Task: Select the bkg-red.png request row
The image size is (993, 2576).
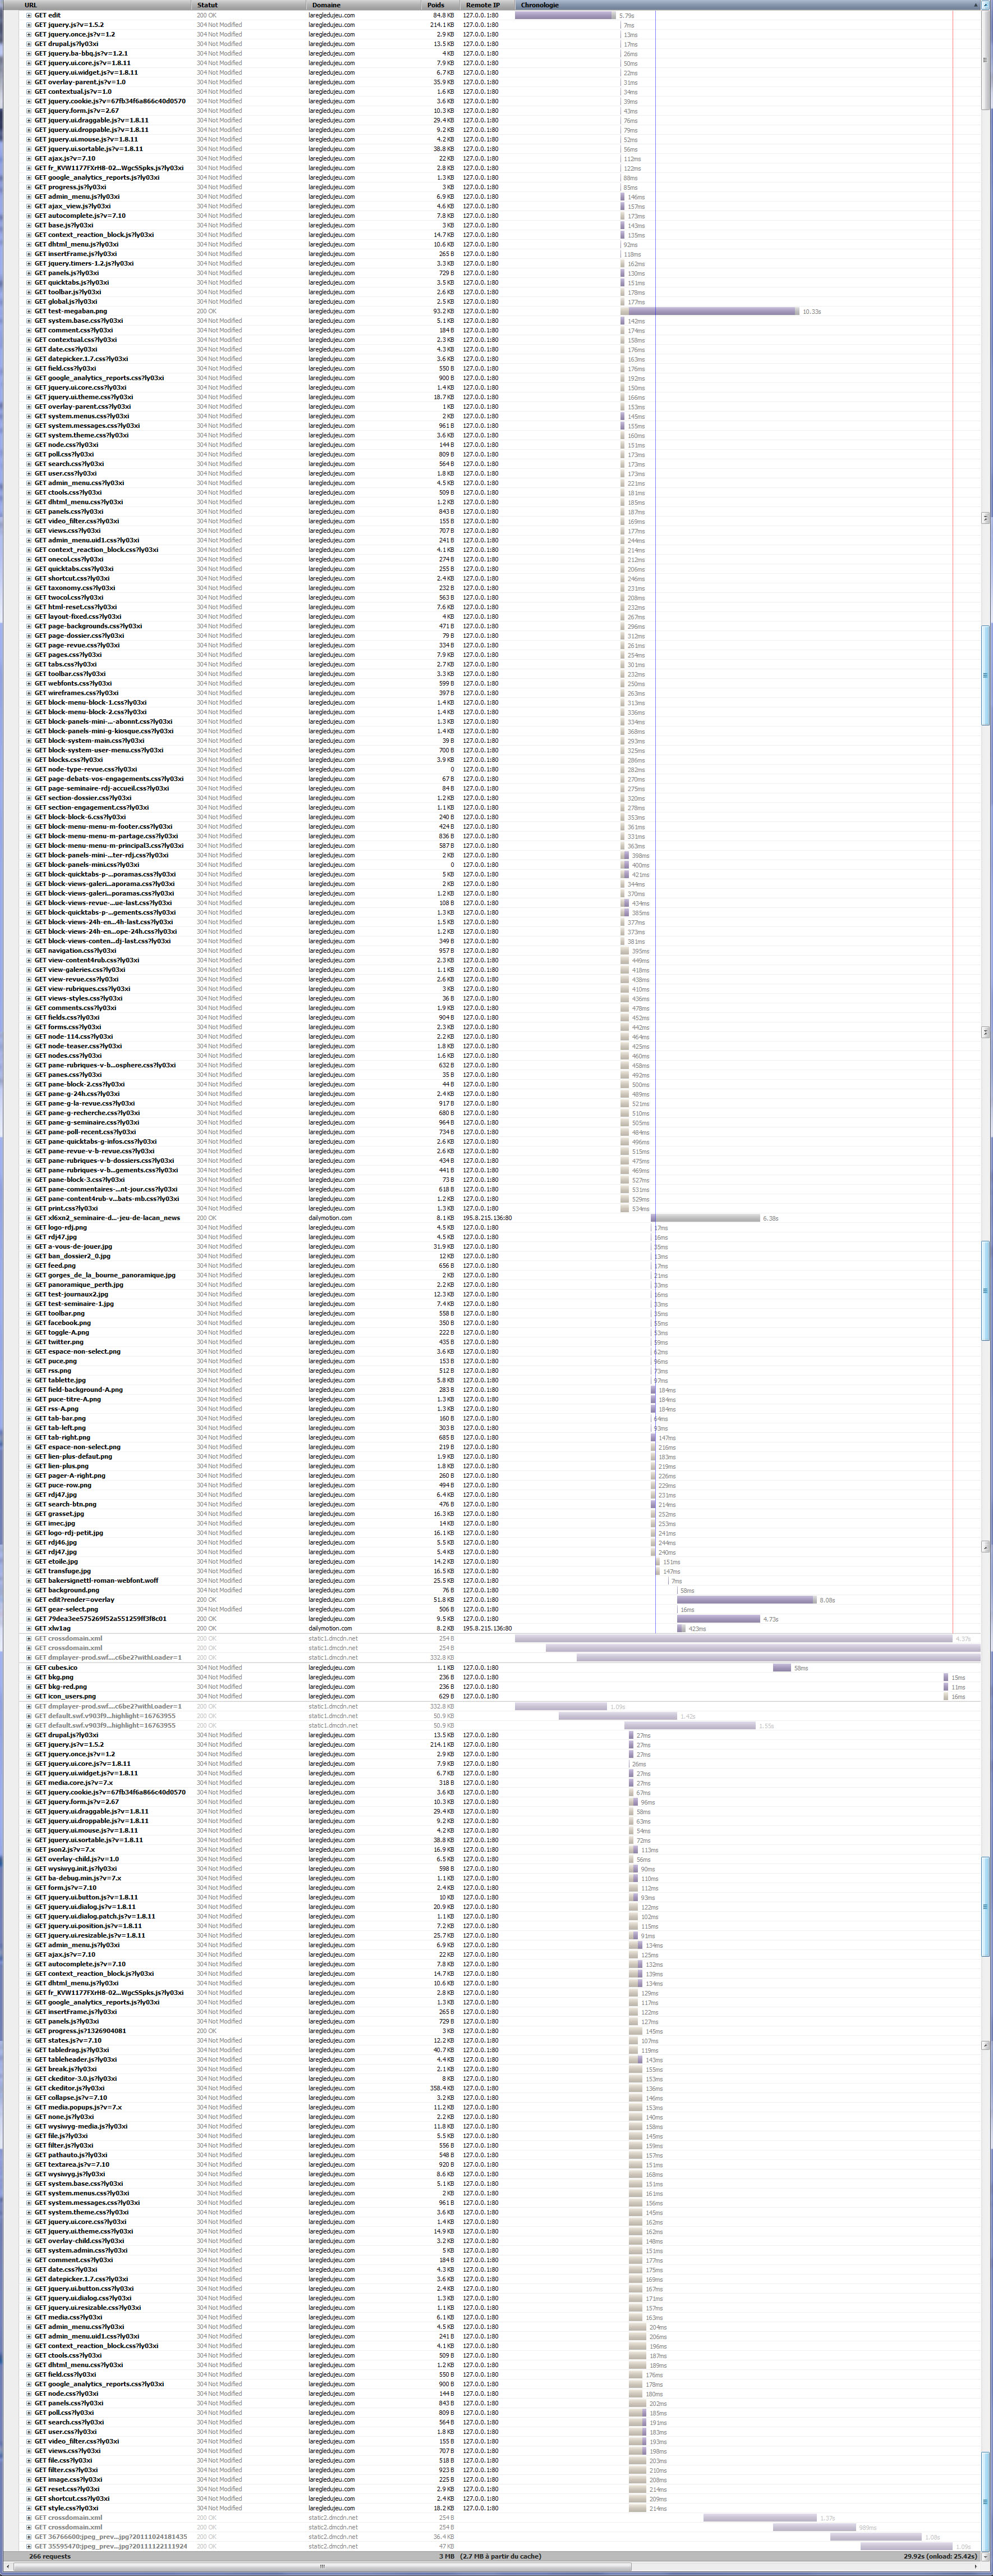Action: pyautogui.click(x=499, y=1687)
